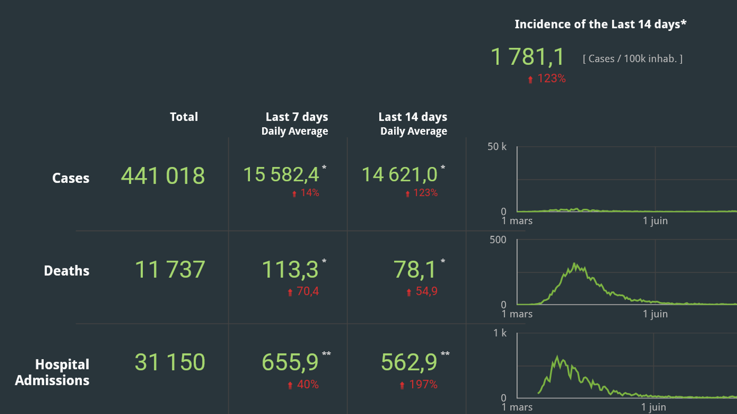Click red arrow beside deaths 54,9

tap(409, 292)
